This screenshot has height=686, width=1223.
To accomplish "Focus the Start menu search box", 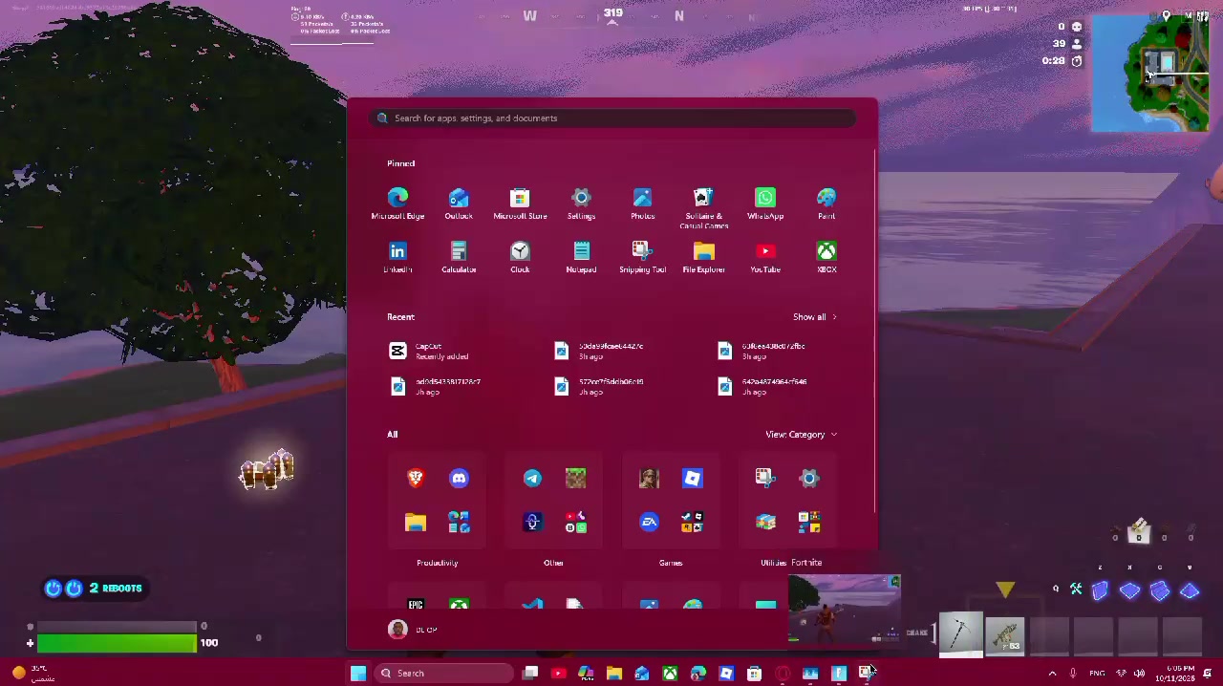I will pyautogui.click(x=612, y=118).
